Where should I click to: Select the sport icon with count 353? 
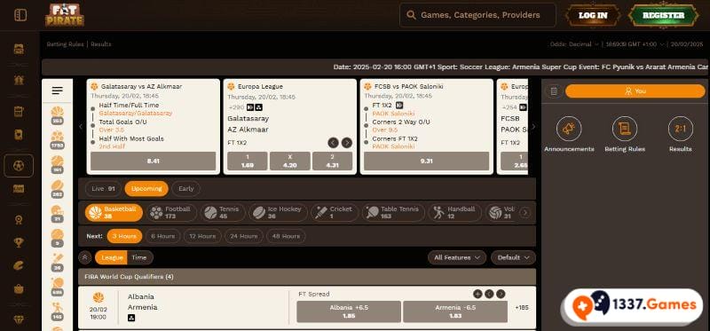[x=58, y=115]
